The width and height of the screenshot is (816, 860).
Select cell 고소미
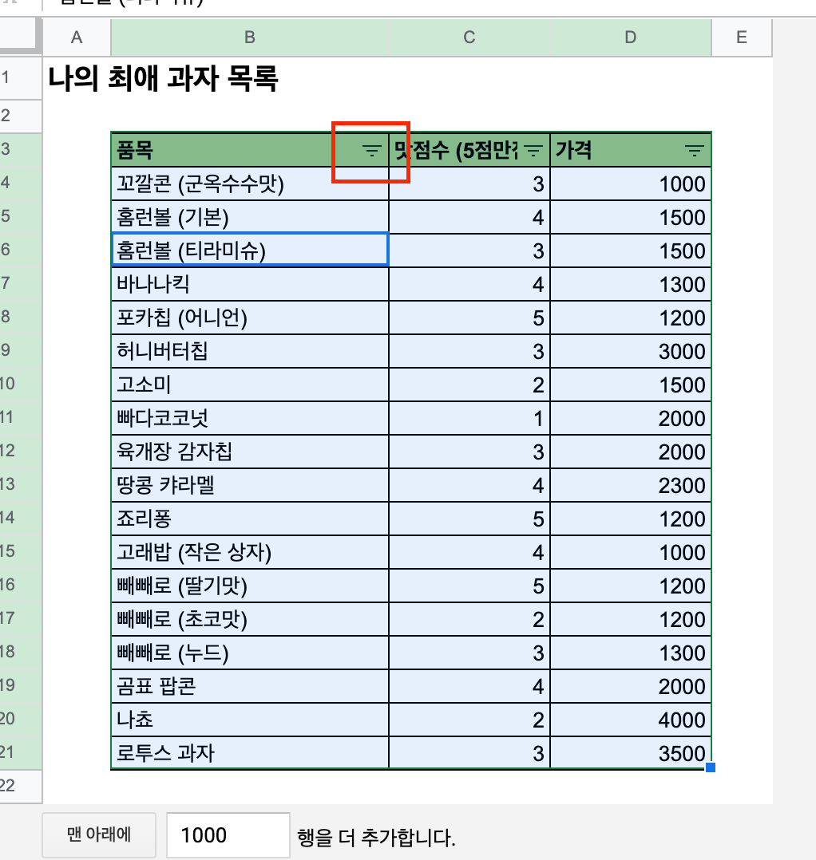coord(250,385)
